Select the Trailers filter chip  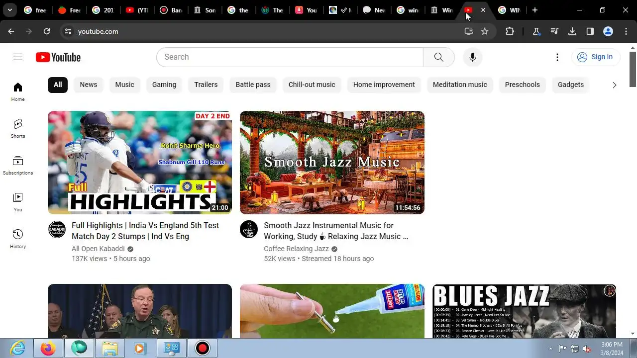206,85
